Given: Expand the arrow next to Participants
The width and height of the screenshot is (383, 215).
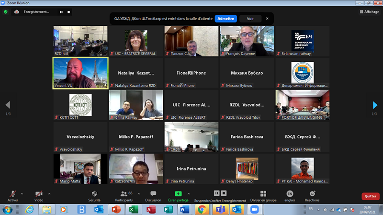Looking at the screenshot, I should 139,192.
